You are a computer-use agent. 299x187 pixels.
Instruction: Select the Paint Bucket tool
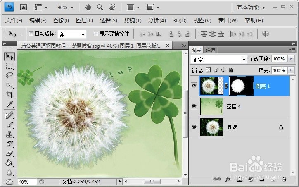9,163
